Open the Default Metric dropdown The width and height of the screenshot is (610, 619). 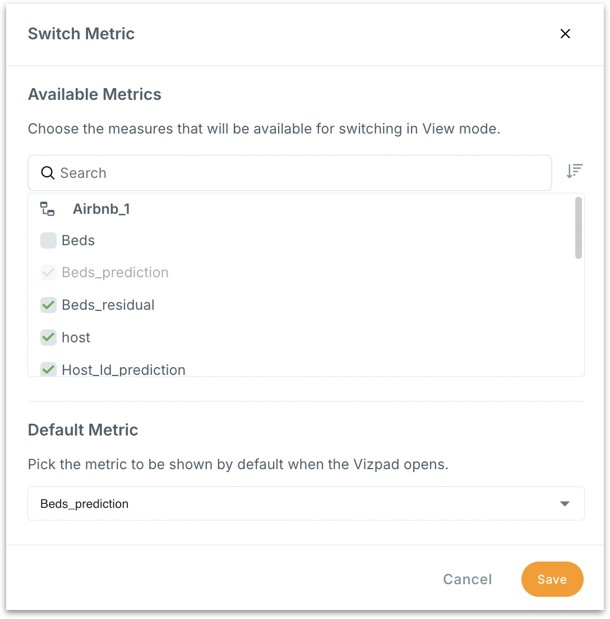pyautogui.click(x=306, y=503)
